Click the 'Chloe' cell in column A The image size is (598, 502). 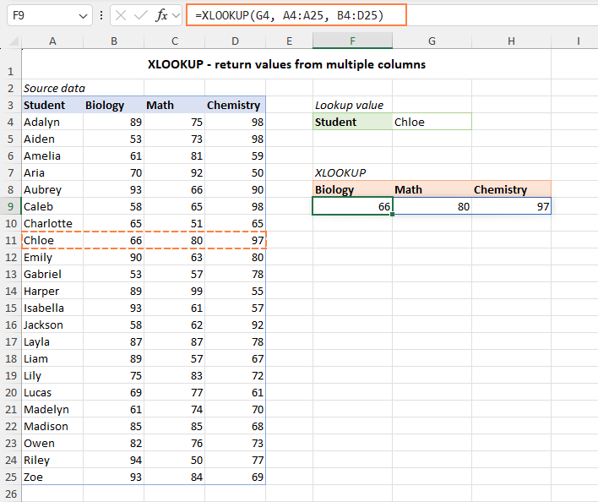click(52, 240)
